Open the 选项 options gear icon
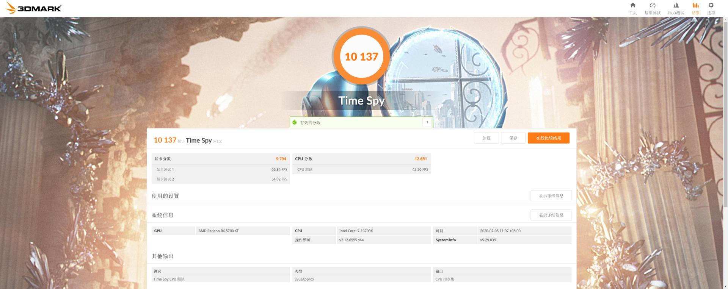Screen dimensions: 728x289 [x=711, y=5]
